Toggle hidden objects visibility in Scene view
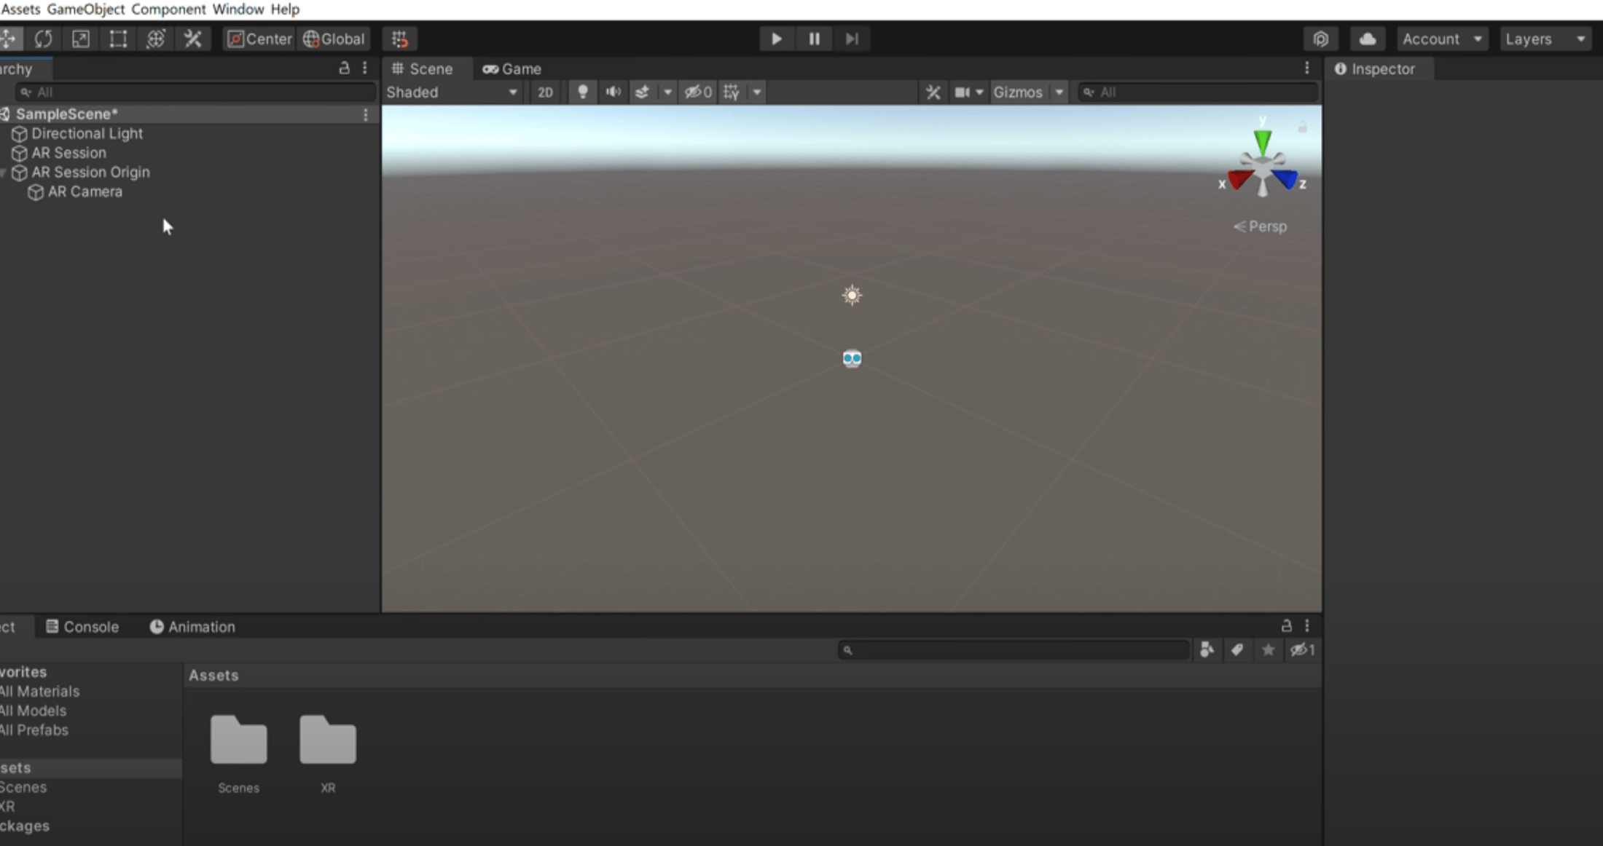1603x846 pixels. coord(698,92)
